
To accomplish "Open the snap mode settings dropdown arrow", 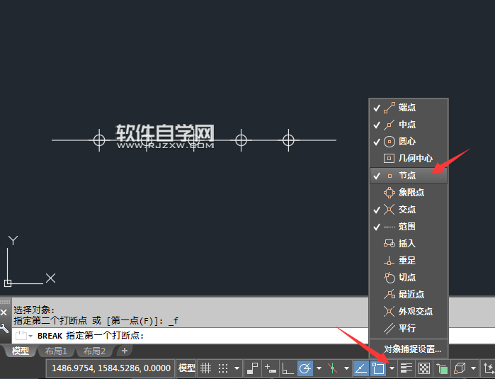I will point(237,368).
